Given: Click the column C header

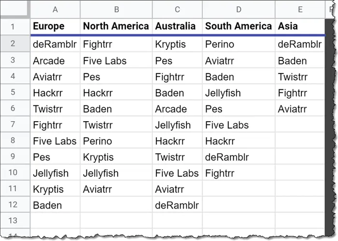Looking at the screenshot, I should click(177, 9).
